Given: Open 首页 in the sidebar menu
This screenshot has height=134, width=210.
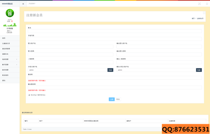Looking at the screenshot, I should tap(10, 38).
